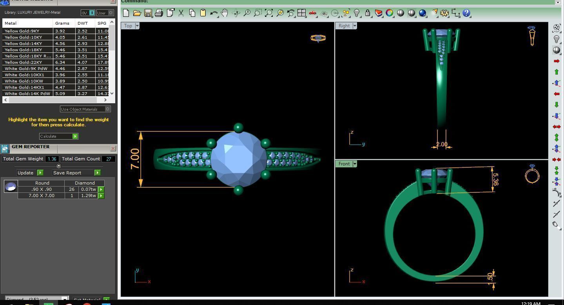Open the Command history dropdown arrow
Screen dimensions: 564x305
(x=558, y=2)
